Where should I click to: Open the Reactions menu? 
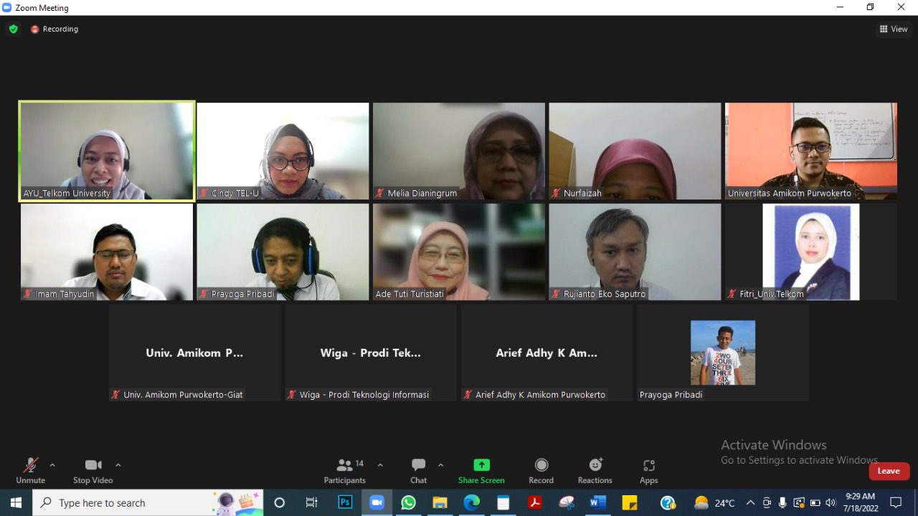595,465
